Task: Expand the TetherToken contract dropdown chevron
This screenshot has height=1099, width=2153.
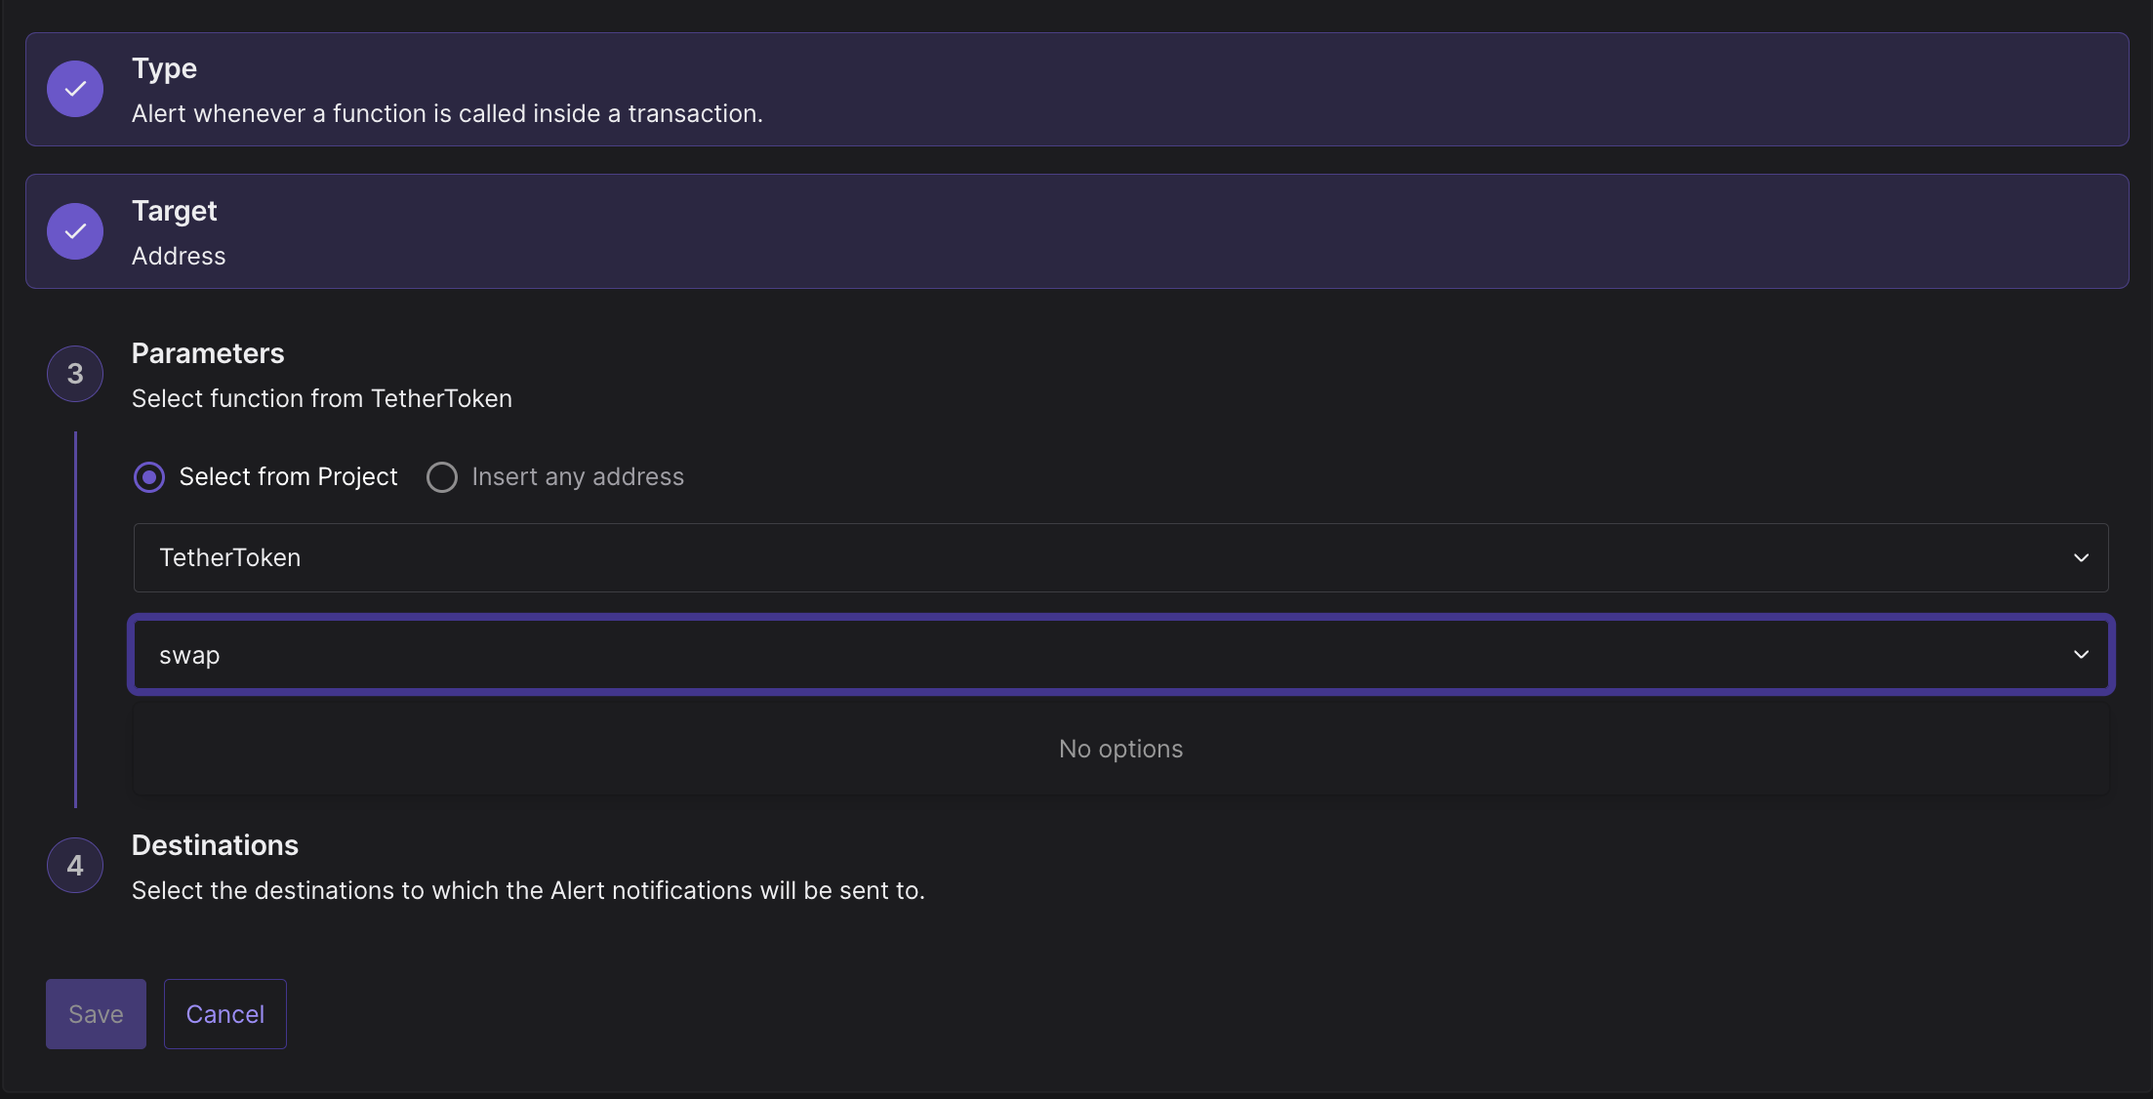Action: (2081, 557)
